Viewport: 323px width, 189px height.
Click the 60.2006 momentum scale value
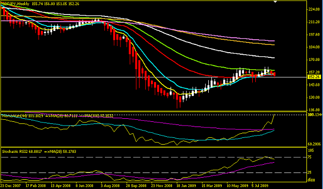pos(314,144)
